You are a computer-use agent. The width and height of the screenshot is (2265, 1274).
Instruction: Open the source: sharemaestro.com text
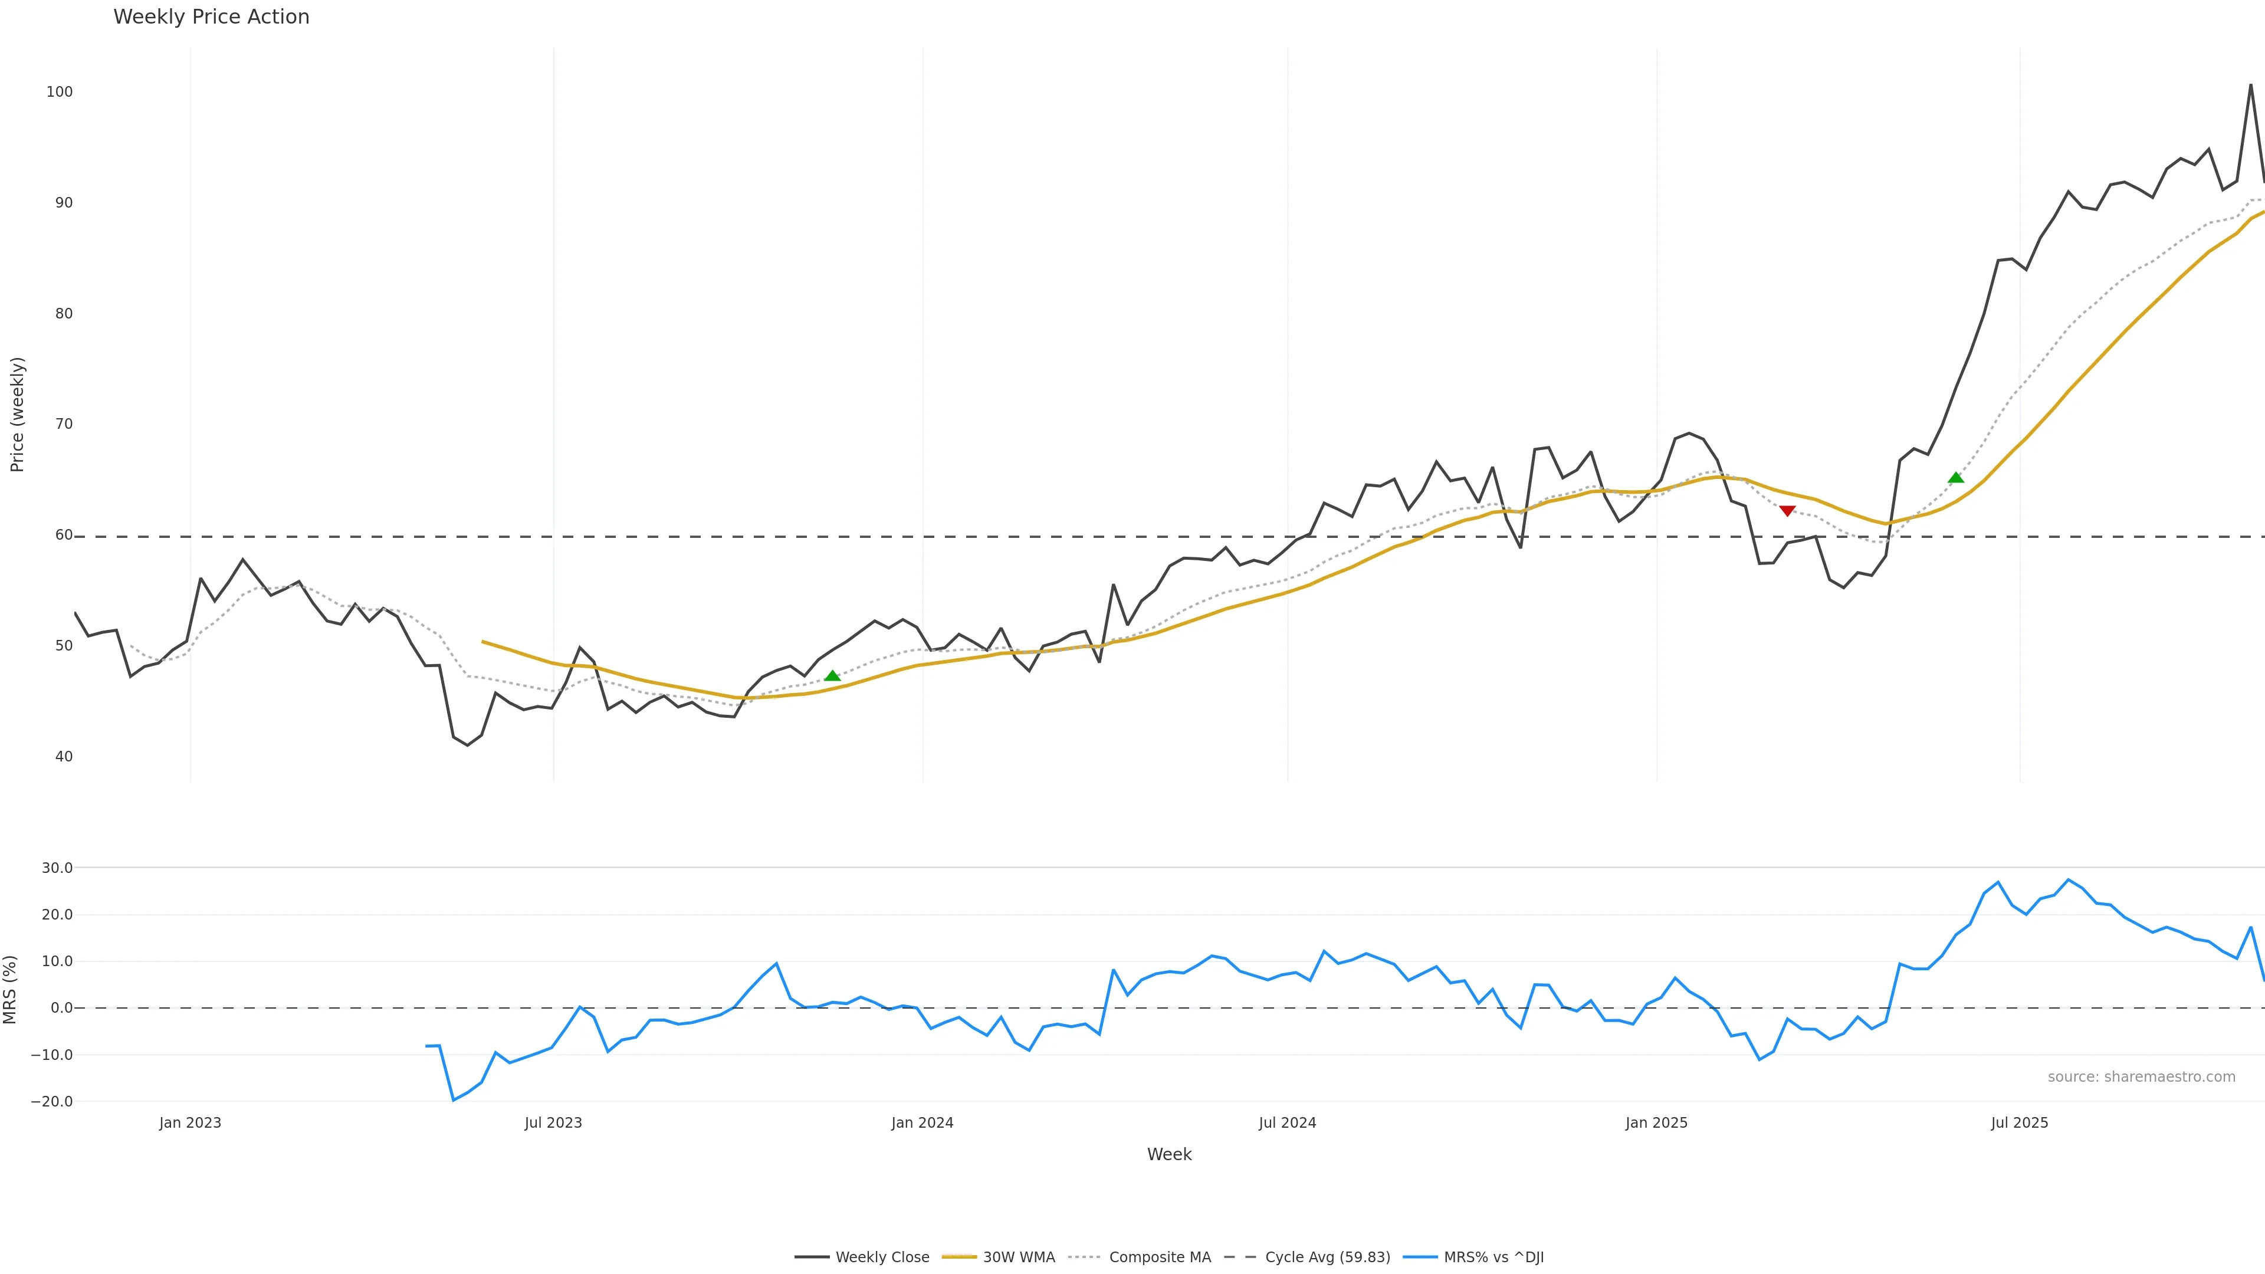(x=2141, y=1077)
